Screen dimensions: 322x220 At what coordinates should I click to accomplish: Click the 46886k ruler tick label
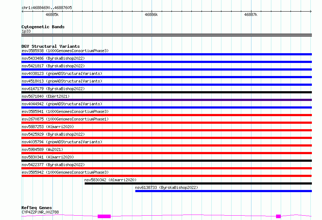point(151,14)
